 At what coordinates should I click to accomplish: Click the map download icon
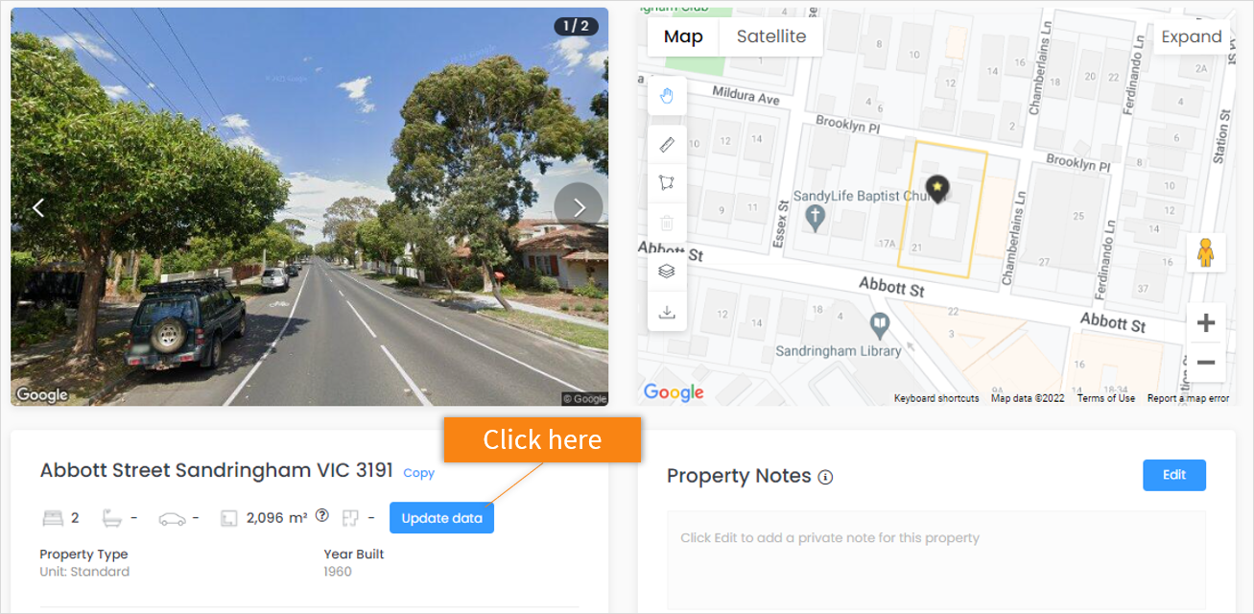(x=667, y=312)
